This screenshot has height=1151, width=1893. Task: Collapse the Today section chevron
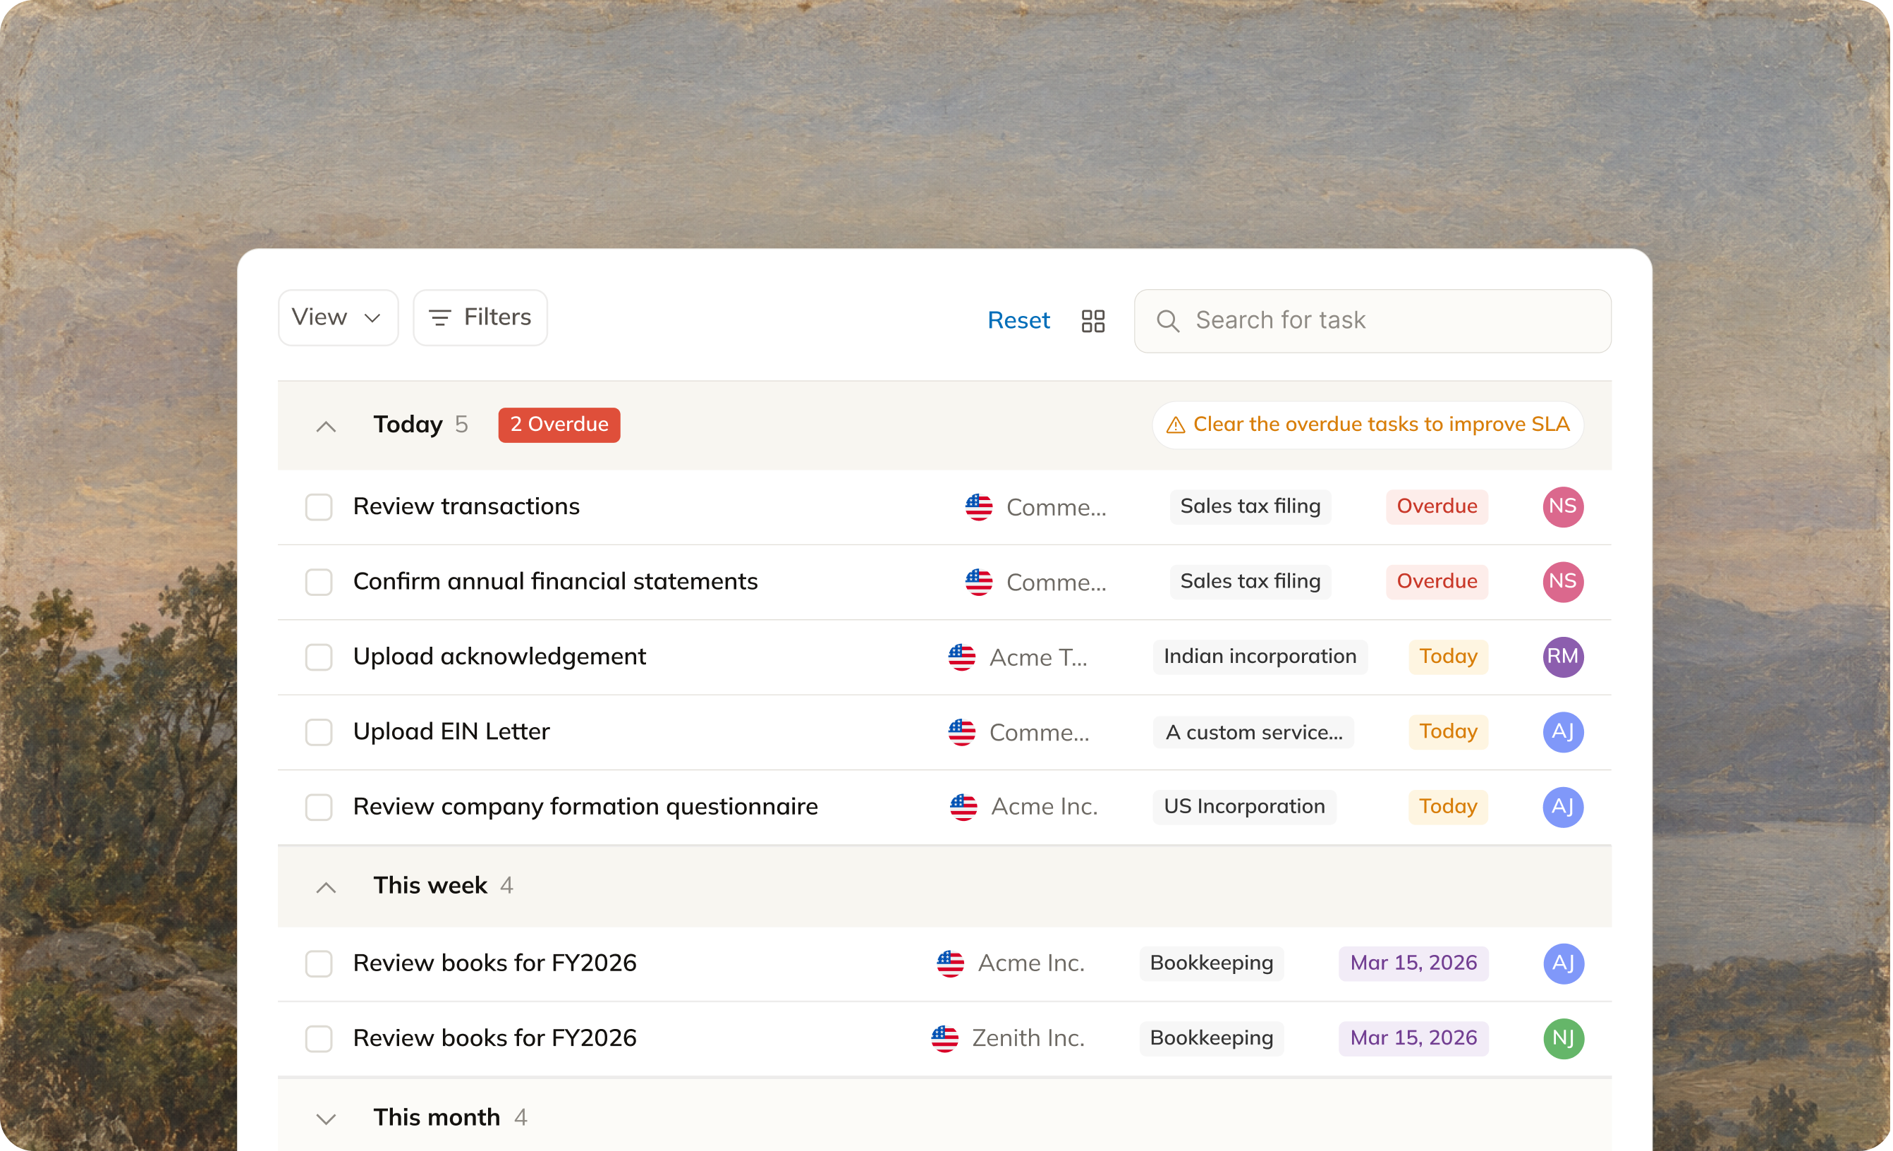(x=326, y=427)
